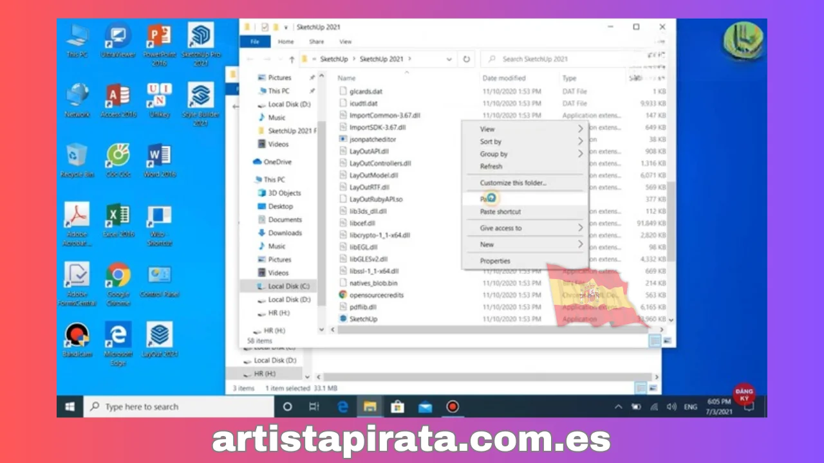Image resolution: width=824 pixels, height=463 pixels.
Task: Click the Windows Start button
Action: 70,406
